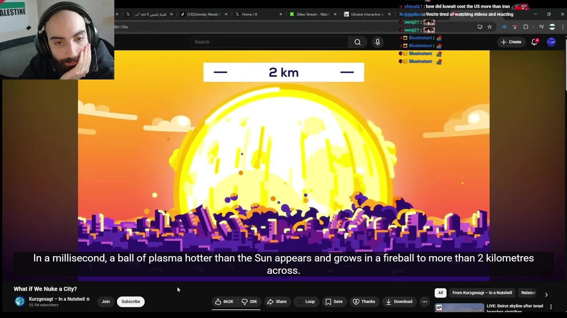Click blue sound-wave extension icon
This screenshot has height=318, width=567.
click(x=504, y=27)
